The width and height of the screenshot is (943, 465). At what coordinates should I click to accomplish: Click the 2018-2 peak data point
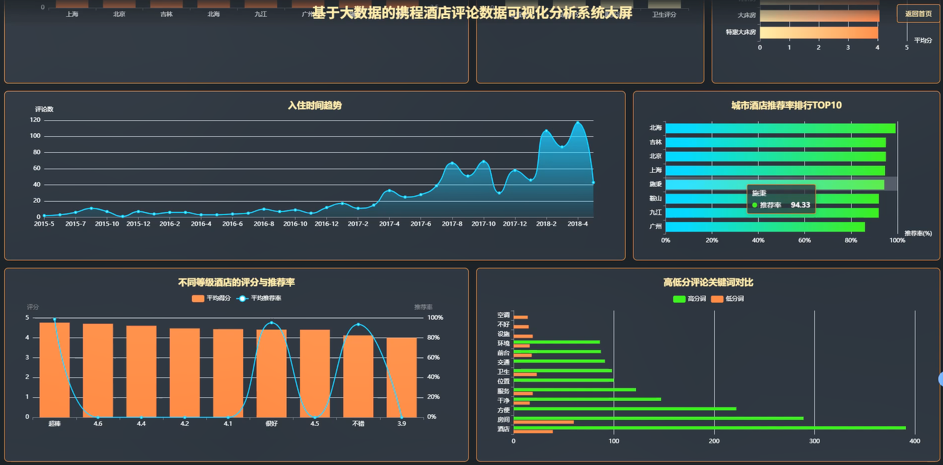coord(546,131)
